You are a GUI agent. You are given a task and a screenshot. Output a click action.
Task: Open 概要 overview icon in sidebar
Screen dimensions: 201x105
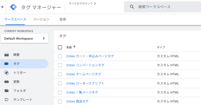point(6,55)
